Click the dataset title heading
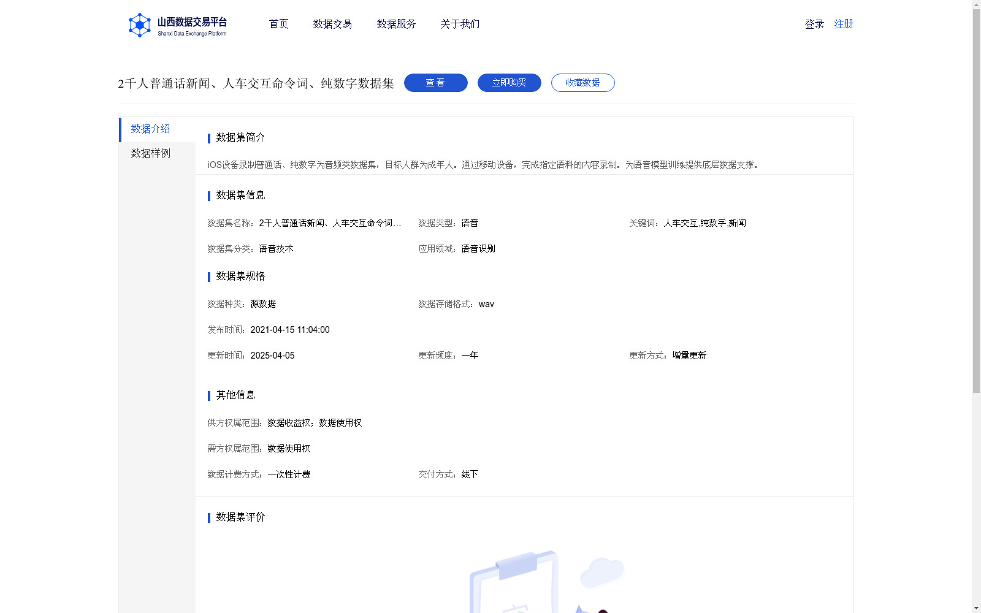 point(256,83)
